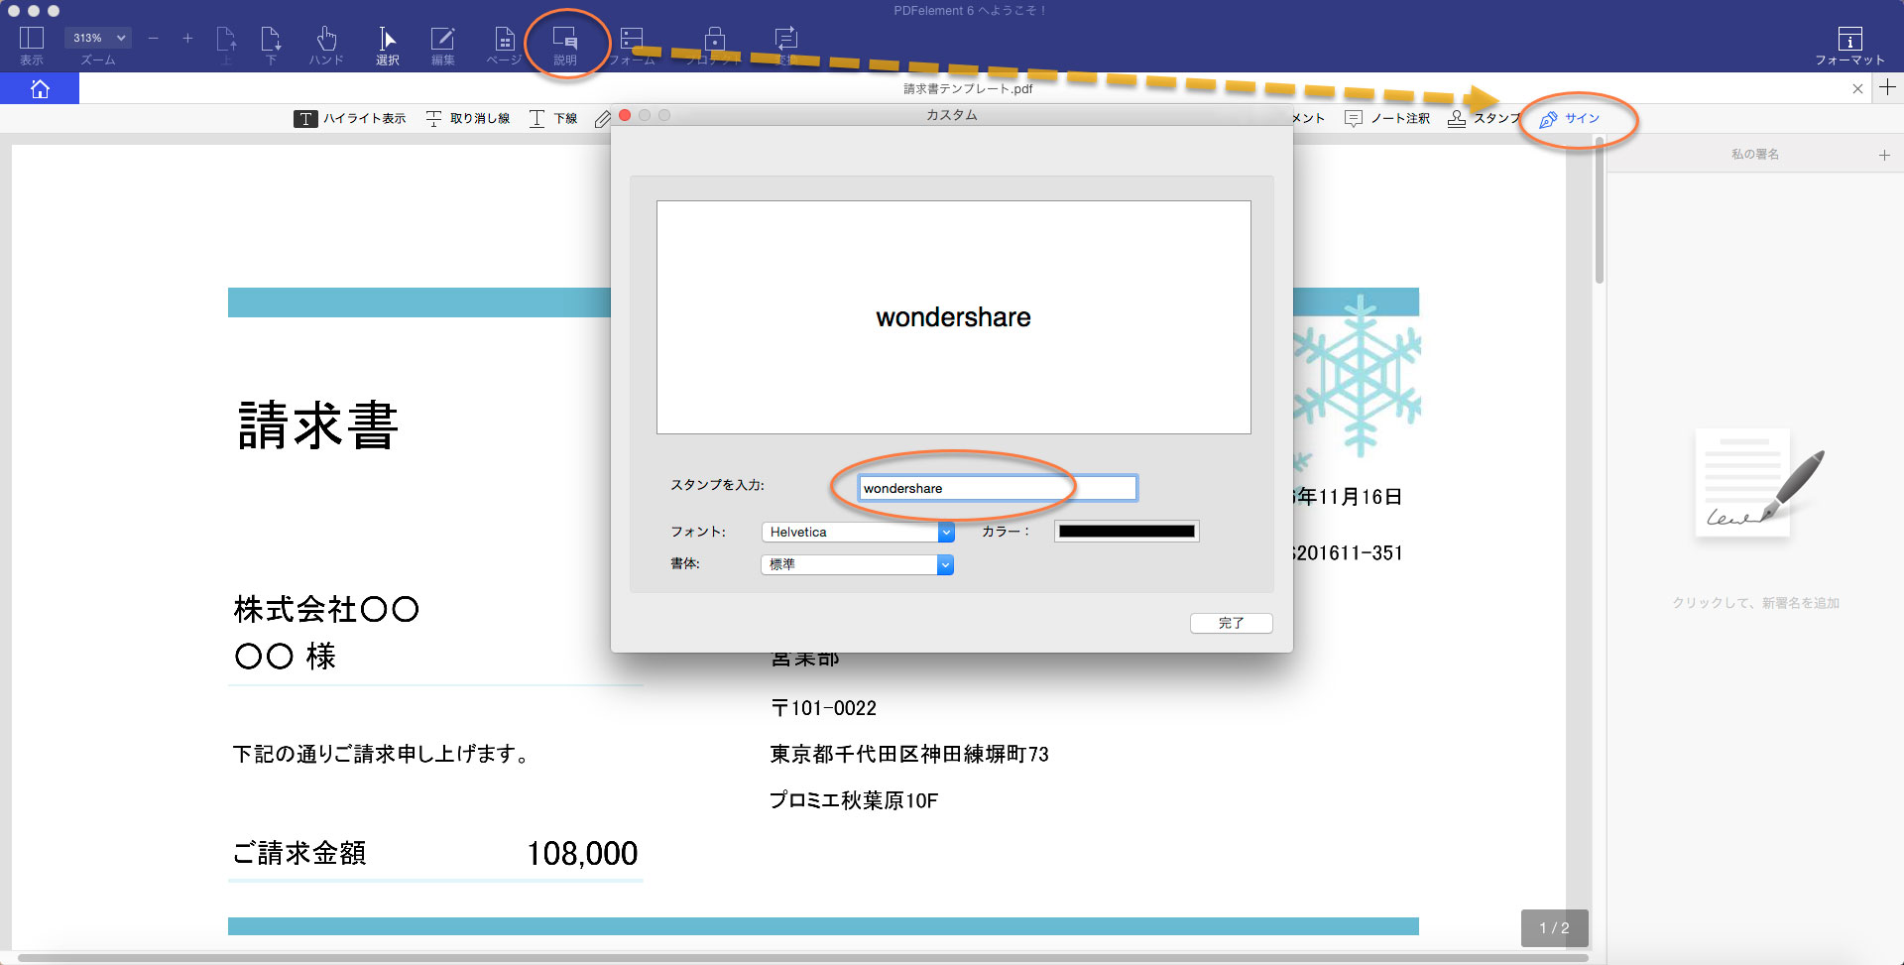Click the 108,000 amount text

(582, 853)
